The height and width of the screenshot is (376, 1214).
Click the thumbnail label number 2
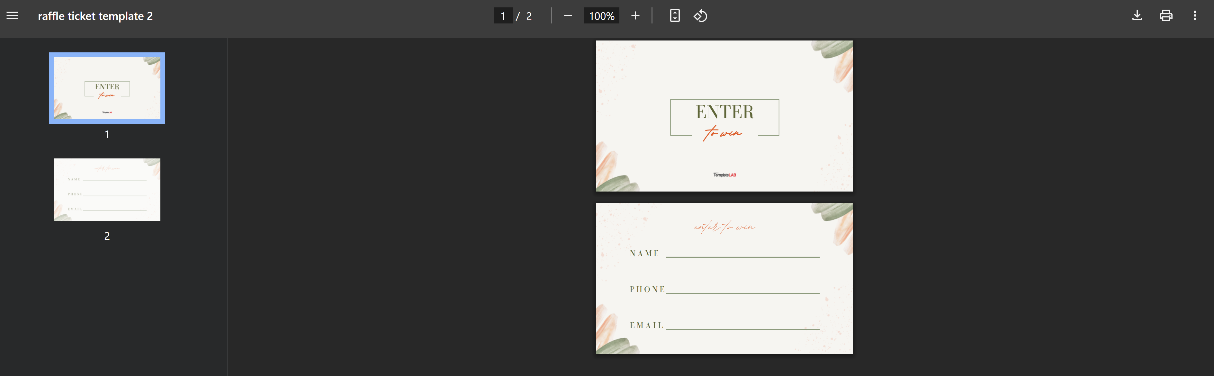pyautogui.click(x=107, y=236)
